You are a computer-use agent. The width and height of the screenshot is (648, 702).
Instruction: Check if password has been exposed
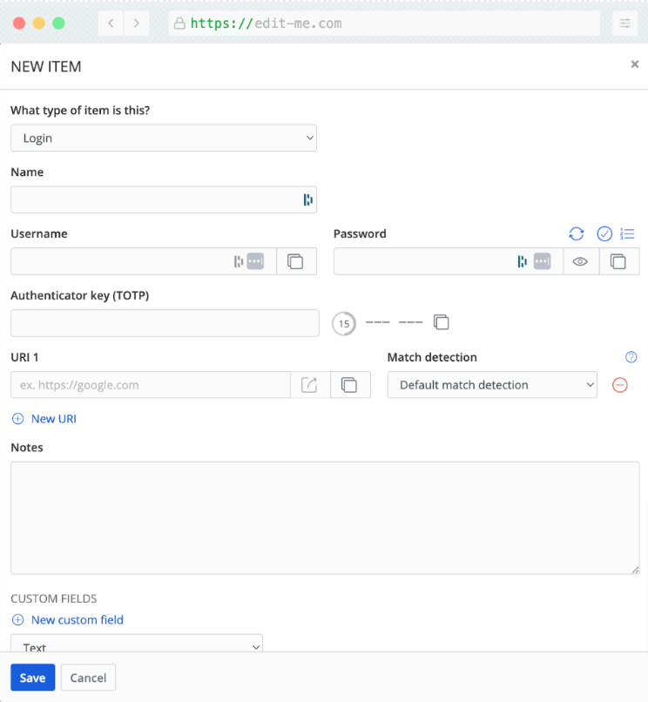tap(604, 233)
